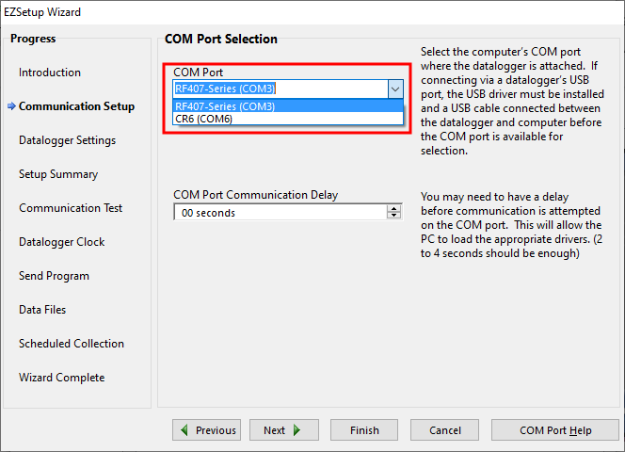Click the Previous button's left arrow icon

coord(184,430)
